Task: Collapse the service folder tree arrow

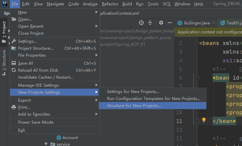Action: tap(46, 144)
